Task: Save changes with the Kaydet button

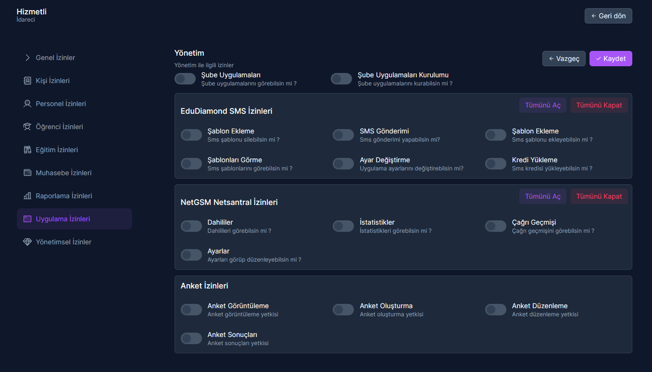Action: pyautogui.click(x=611, y=59)
